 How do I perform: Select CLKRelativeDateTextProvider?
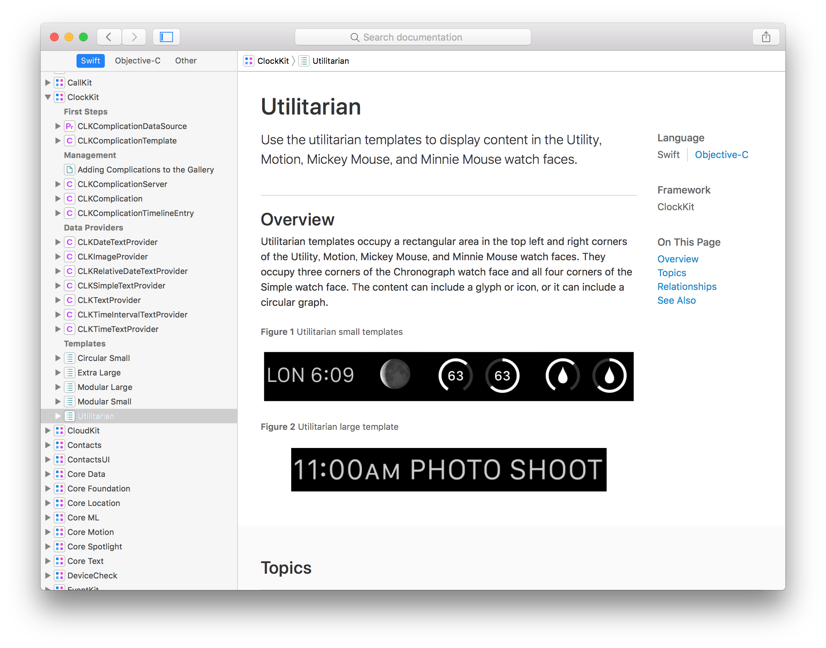point(132,271)
